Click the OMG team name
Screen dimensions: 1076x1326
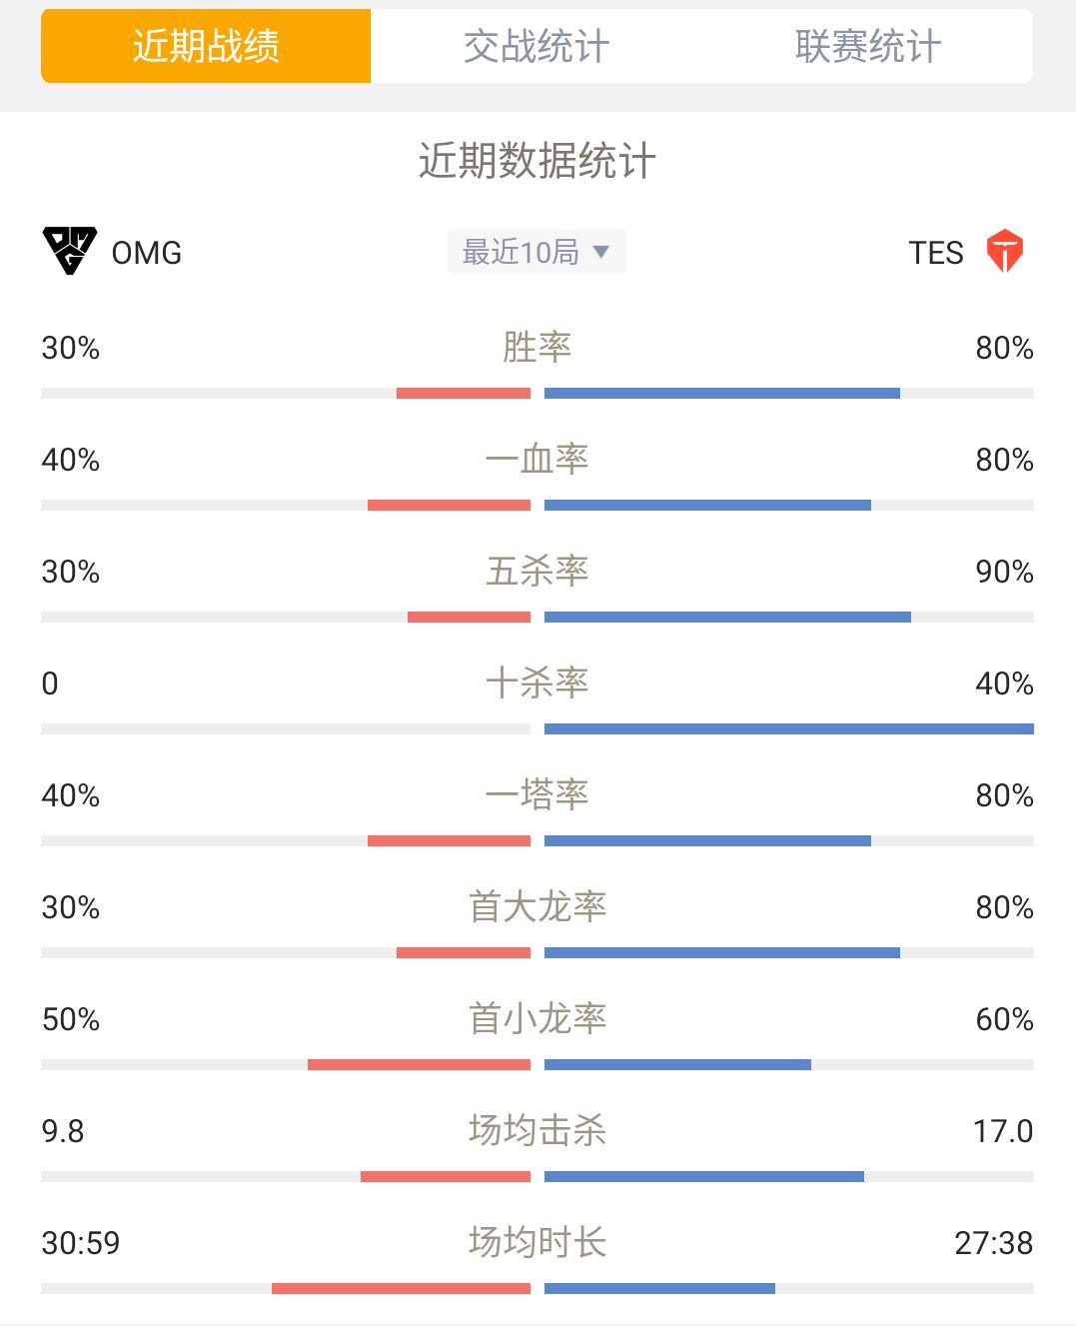pyautogui.click(x=147, y=253)
